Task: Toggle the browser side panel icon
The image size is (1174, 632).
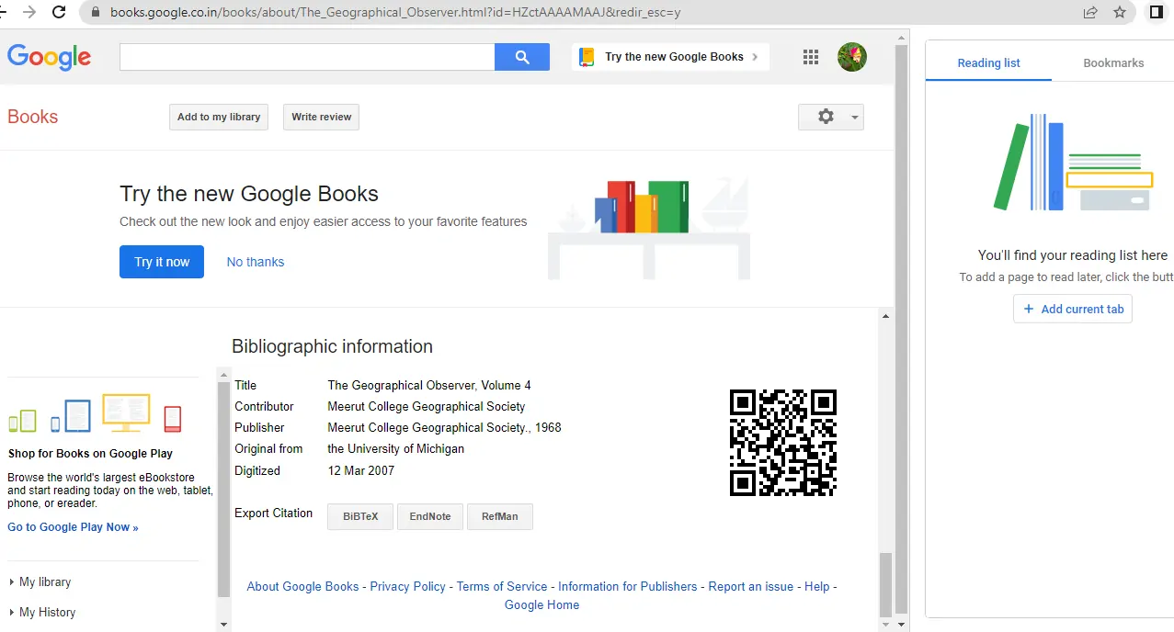Action: [x=1157, y=13]
